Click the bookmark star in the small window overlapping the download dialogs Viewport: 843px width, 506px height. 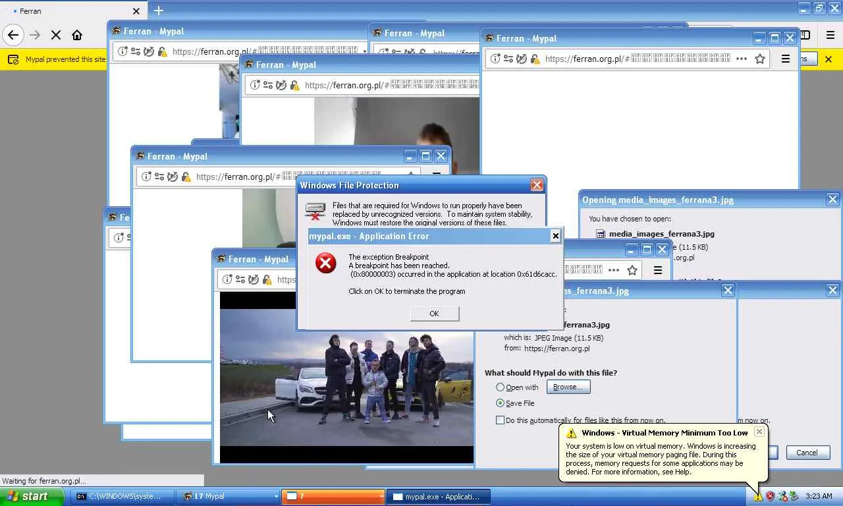(632, 270)
